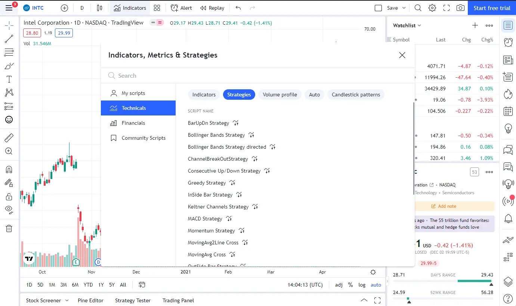516x306 pixels.
Task: Toggle percentage scale on the price axis
Action: tap(350, 285)
